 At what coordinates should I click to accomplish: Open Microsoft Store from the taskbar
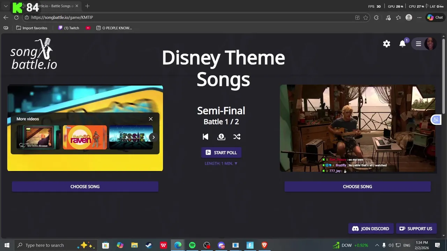(x=105, y=245)
